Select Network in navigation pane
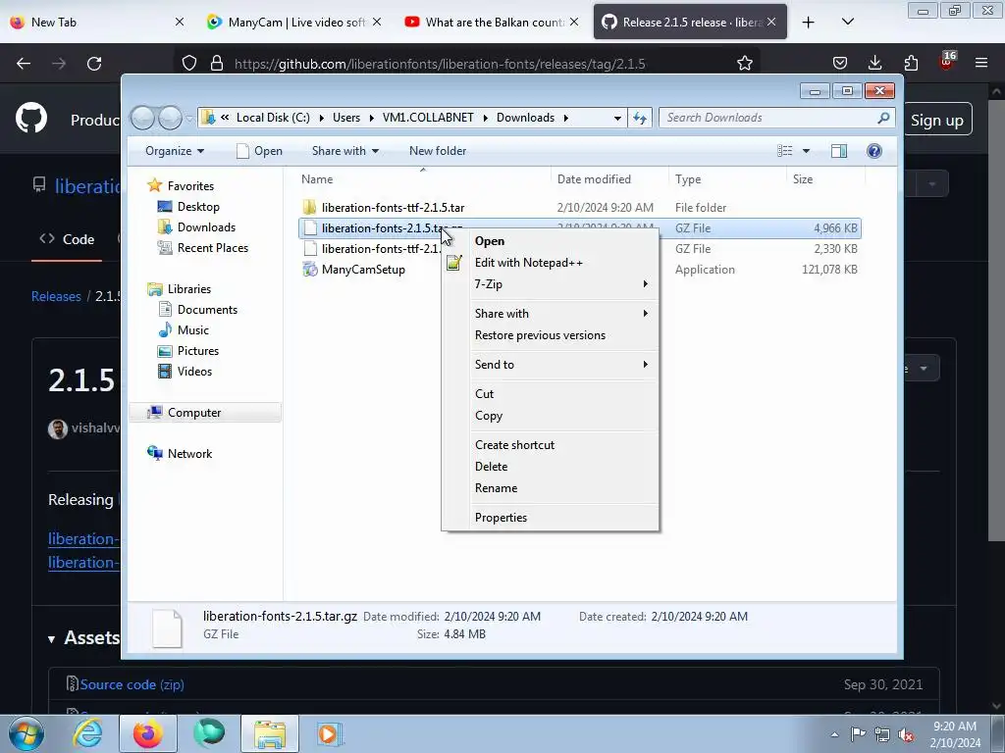The height and width of the screenshot is (753, 1005). coord(189,454)
